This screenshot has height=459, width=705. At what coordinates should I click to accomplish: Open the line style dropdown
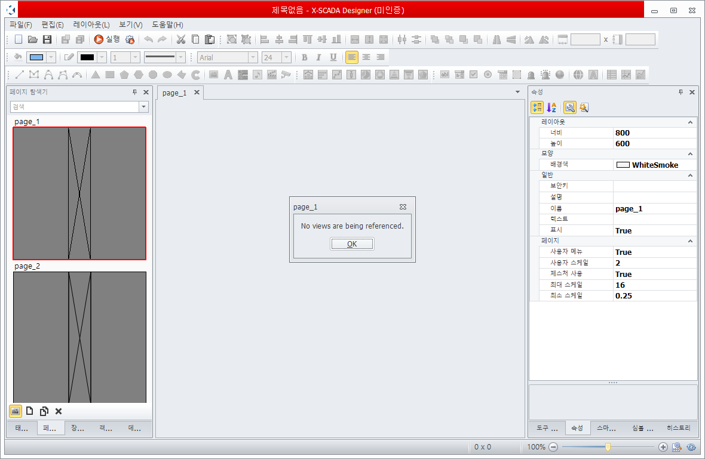181,57
